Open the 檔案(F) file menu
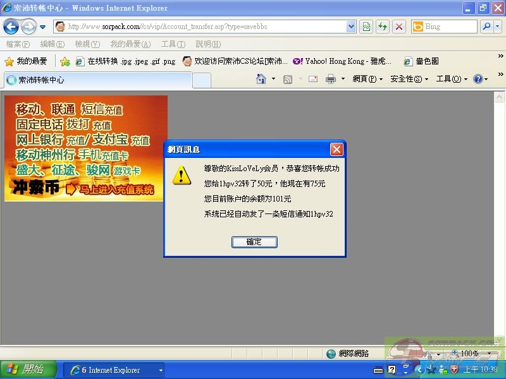This screenshot has height=379, width=506. (x=18, y=44)
